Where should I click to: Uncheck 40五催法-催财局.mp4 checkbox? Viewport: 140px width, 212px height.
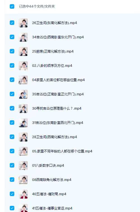click(x=12, y=194)
